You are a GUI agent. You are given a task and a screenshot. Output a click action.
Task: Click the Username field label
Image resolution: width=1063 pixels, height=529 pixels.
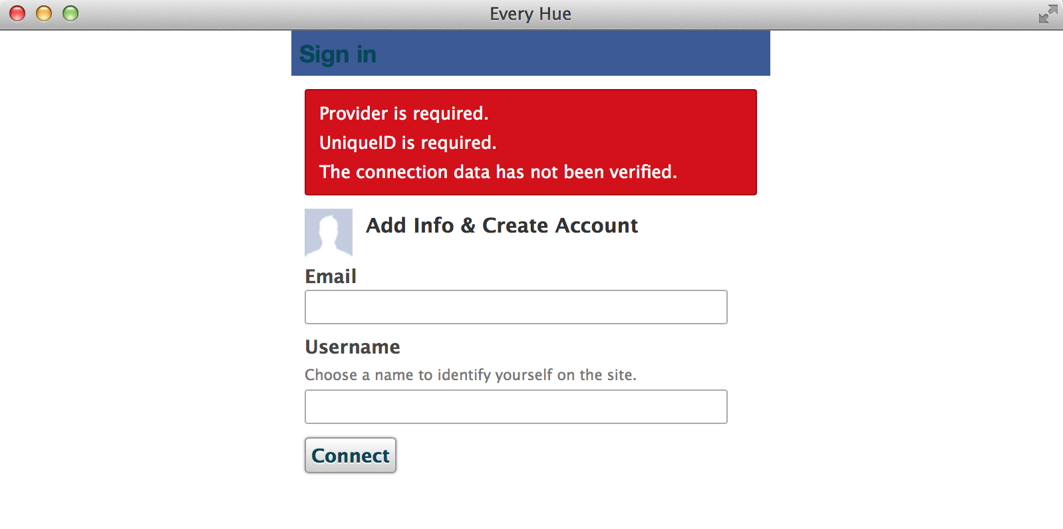tap(353, 347)
